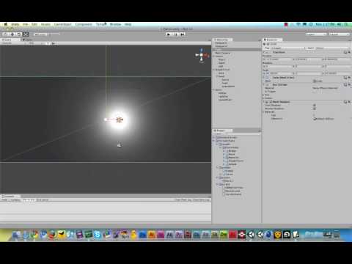Select the Rotate transform tool
The height and width of the screenshot is (264, 352).
pyautogui.click(x=19, y=34)
